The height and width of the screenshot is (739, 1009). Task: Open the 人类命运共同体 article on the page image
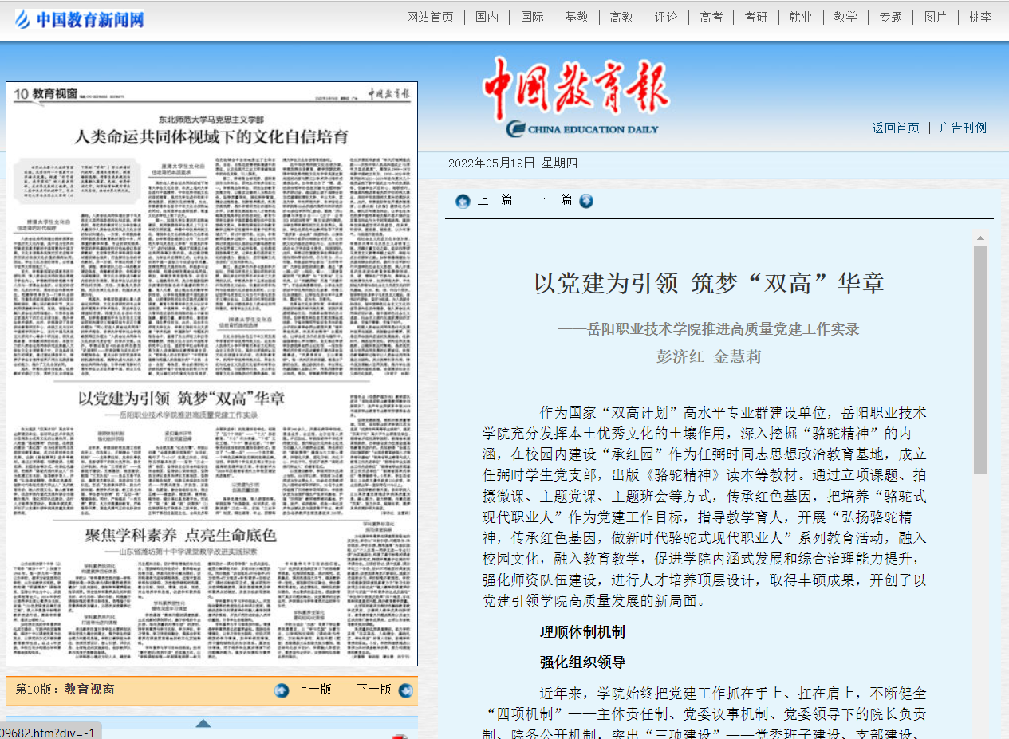pyautogui.click(x=211, y=136)
